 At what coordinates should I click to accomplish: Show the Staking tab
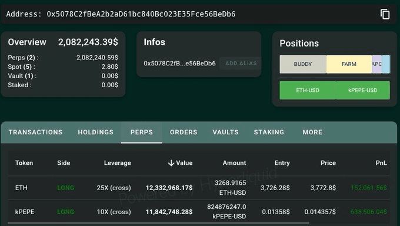(269, 132)
